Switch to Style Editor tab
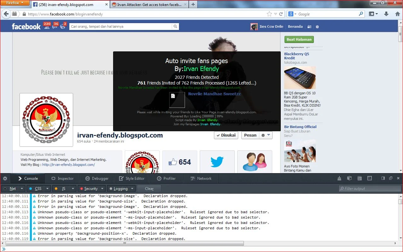This screenshot has width=403, height=252. click(131, 179)
